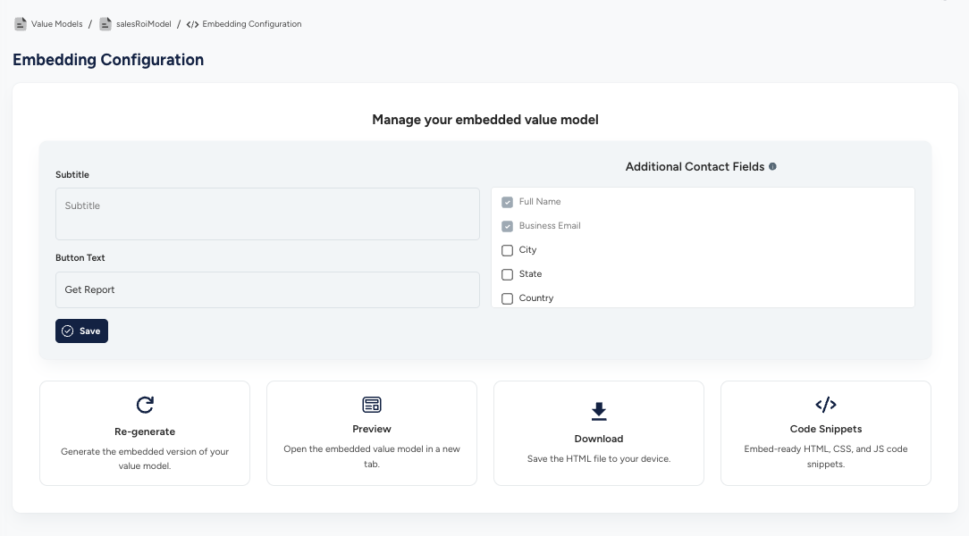Click the Re-generate card title
The height and width of the screenshot is (536, 969).
(x=145, y=431)
